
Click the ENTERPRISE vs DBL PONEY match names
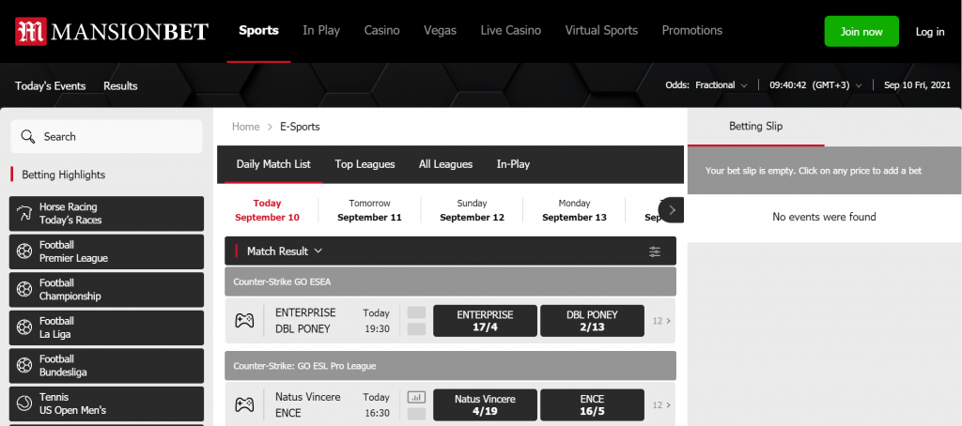[x=305, y=321]
